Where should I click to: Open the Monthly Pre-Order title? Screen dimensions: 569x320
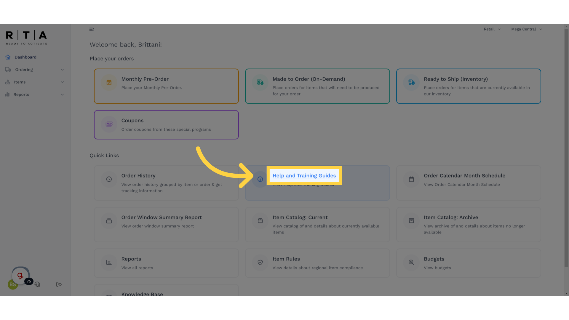pyautogui.click(x=145, y=79)
